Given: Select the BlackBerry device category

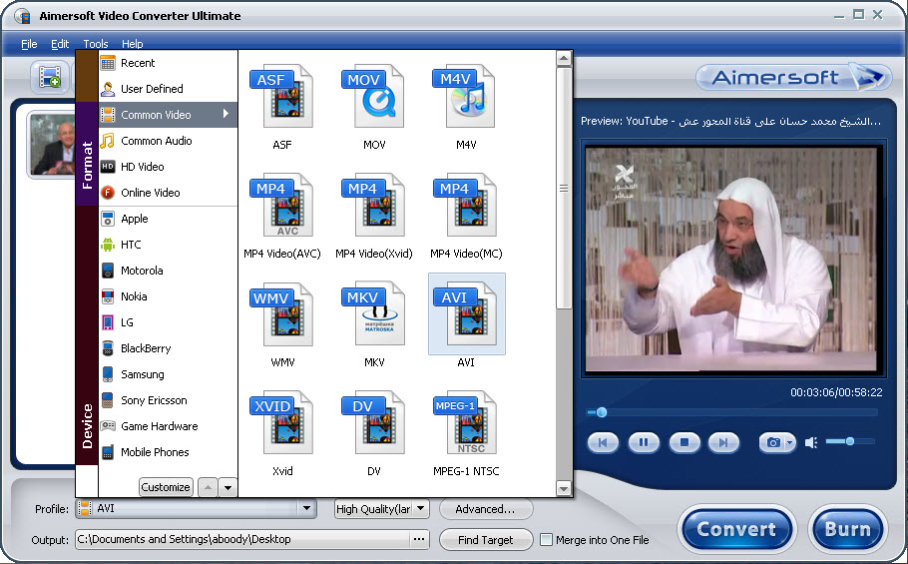Looking at the screenshot, I should pos(168,348).
